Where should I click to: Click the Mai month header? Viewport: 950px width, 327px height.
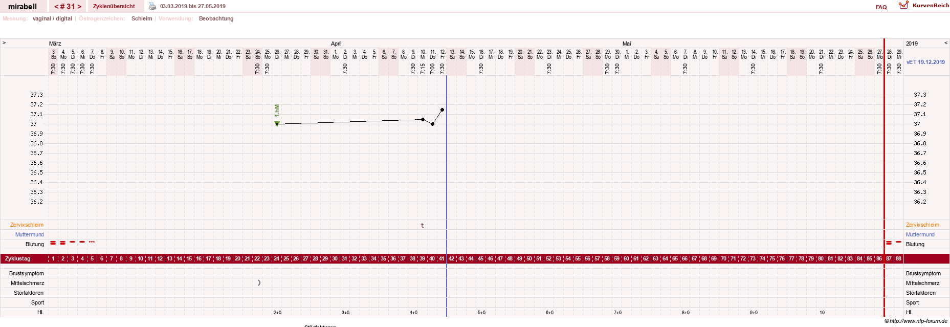click(627, 43)
